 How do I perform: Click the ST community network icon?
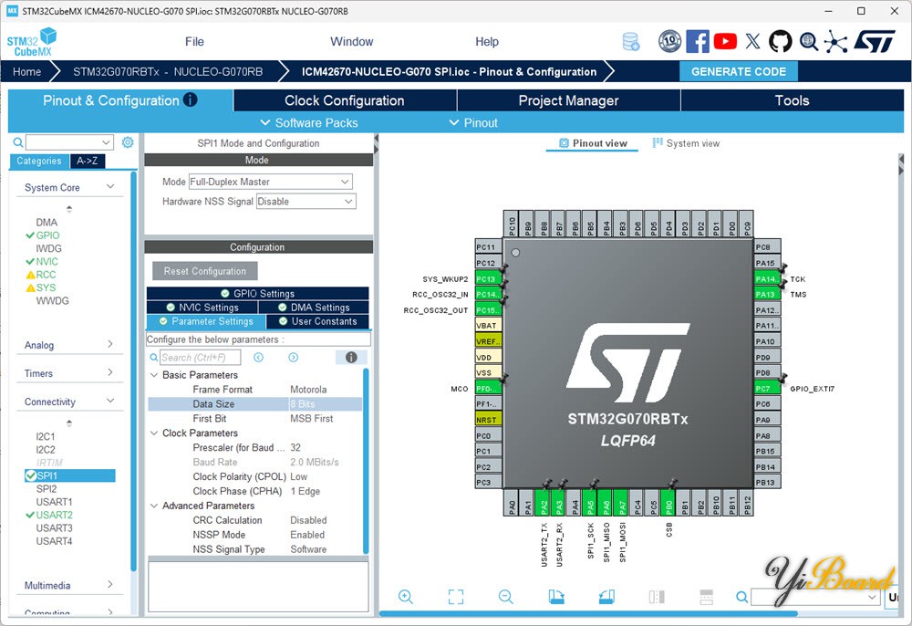(835, 41)
